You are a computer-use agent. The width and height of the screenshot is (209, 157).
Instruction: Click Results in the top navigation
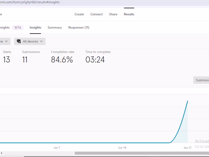129,14
